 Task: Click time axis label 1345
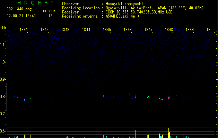point(107,30)
